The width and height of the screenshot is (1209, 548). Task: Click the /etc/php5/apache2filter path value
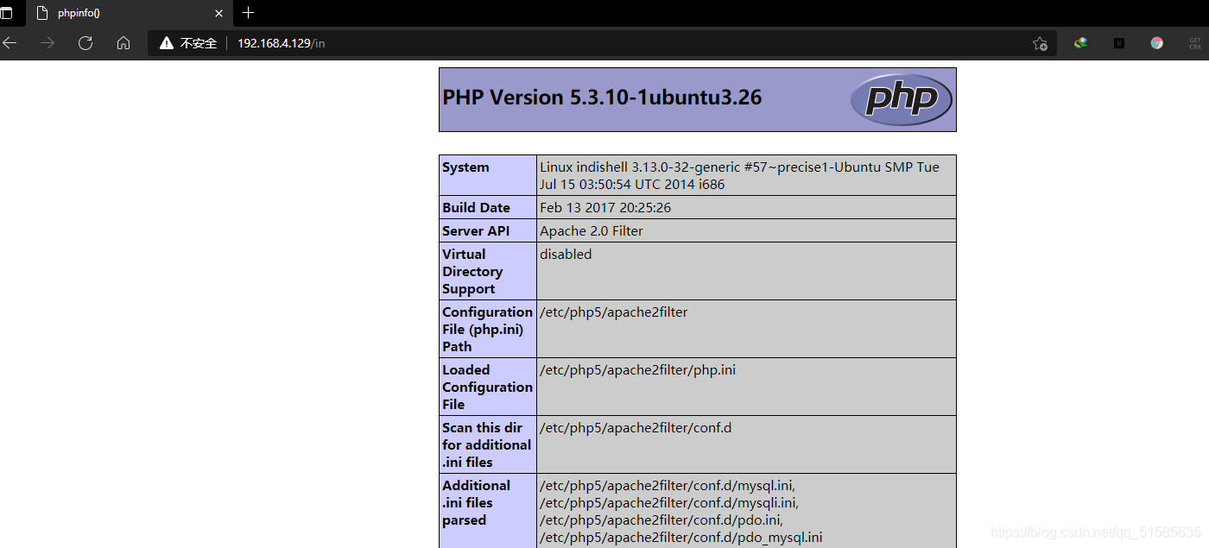click(614, 312)
